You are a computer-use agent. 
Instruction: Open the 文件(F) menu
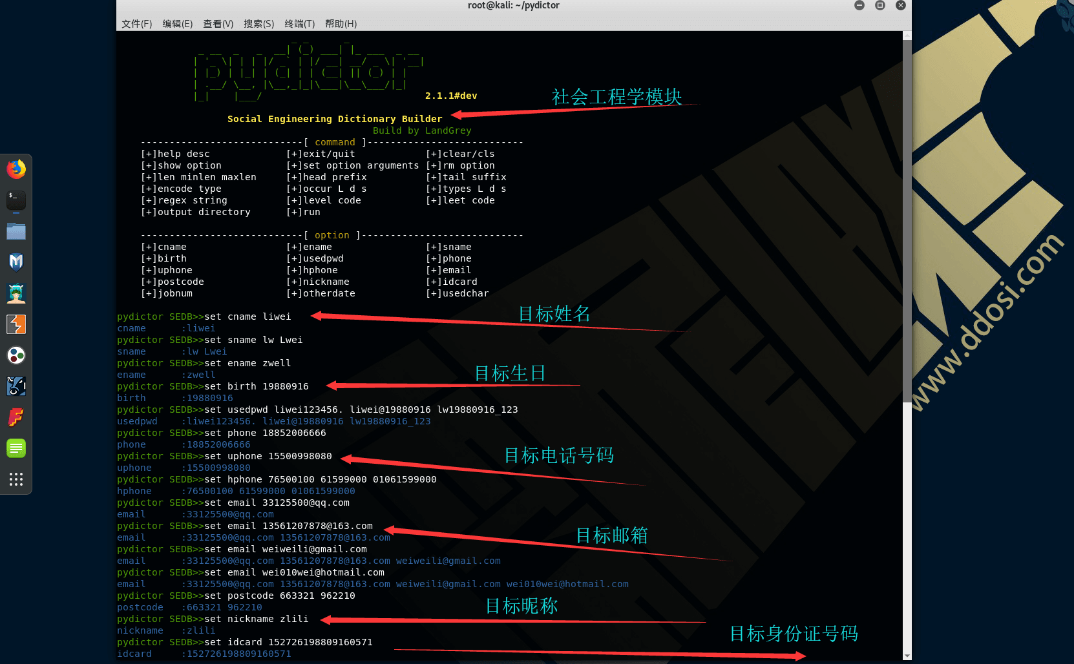coord(137,24)
